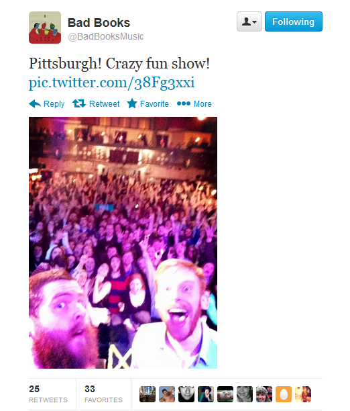Open the concert crowd photo
The image size is (350, 411).
tap(123, 242)
